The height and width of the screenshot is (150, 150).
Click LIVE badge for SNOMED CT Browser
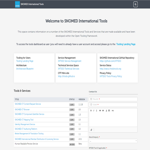pos(72,110)
